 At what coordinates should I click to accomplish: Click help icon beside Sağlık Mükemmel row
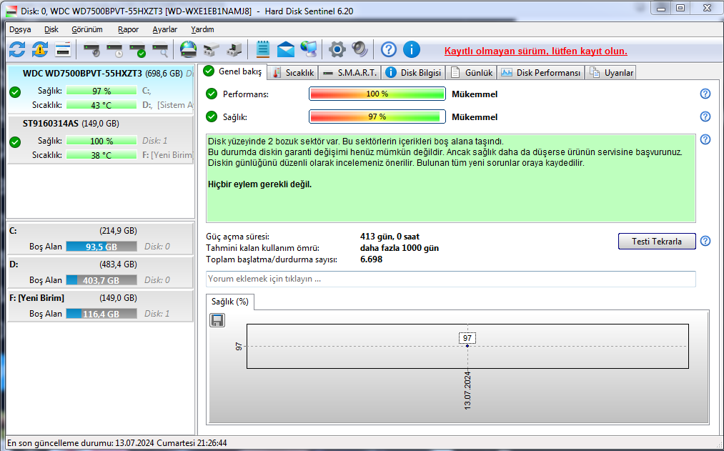pos(705,117)
